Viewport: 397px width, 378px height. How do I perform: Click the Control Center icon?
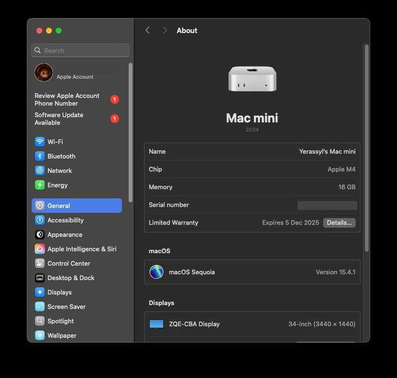(x=40, y=263)
